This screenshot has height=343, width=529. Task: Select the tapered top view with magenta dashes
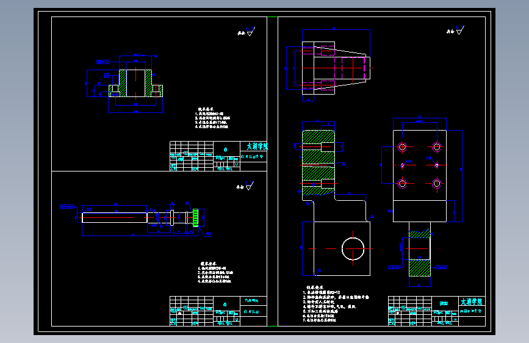336,68
